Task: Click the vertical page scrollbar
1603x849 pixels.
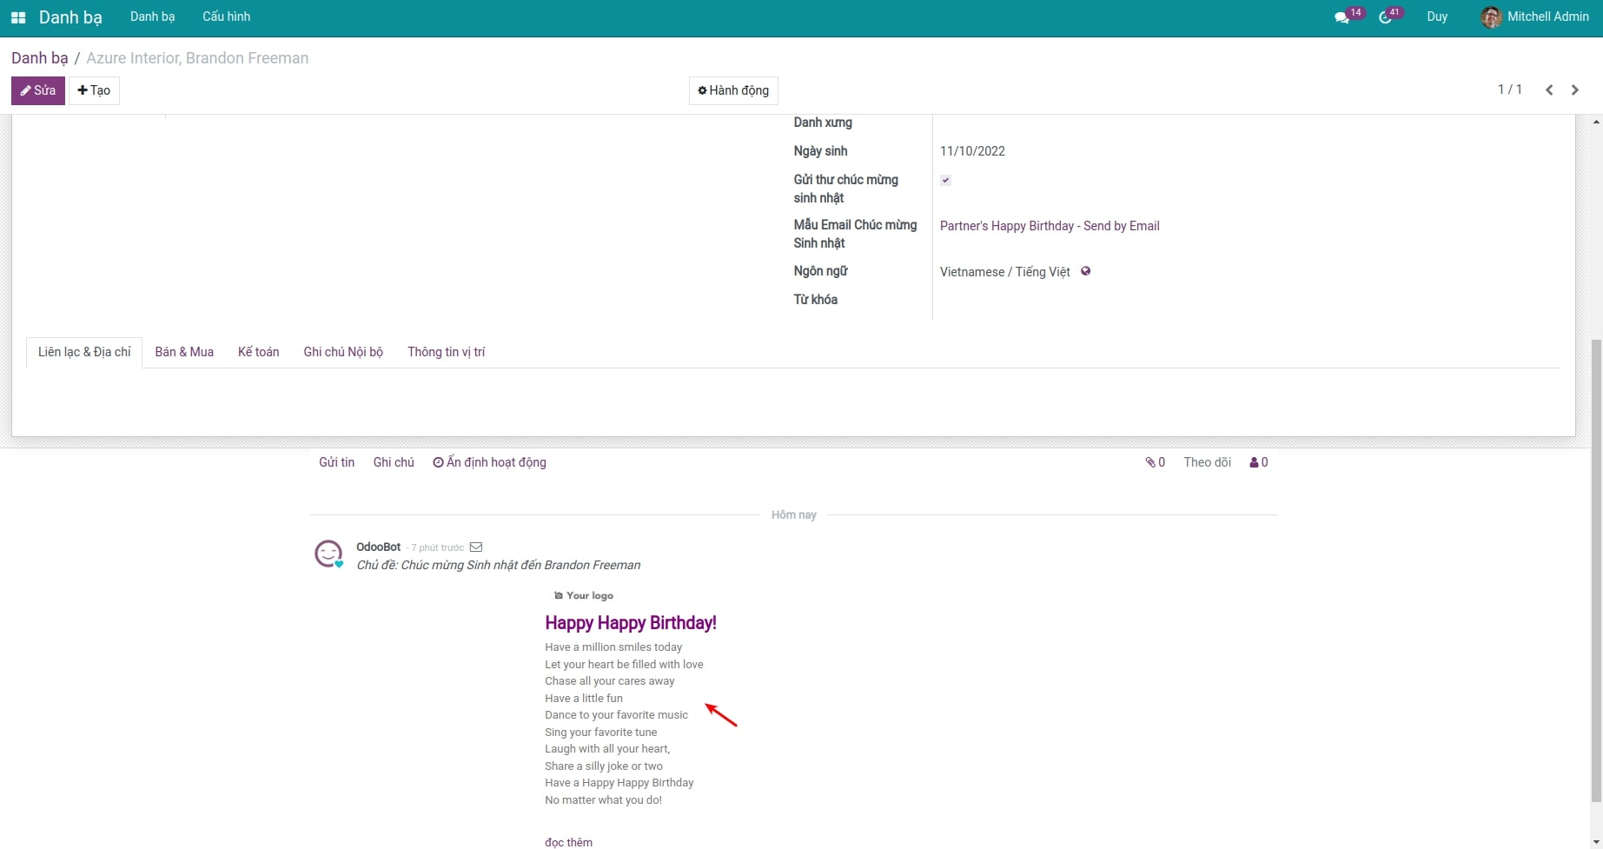Action: [1596, 565]
